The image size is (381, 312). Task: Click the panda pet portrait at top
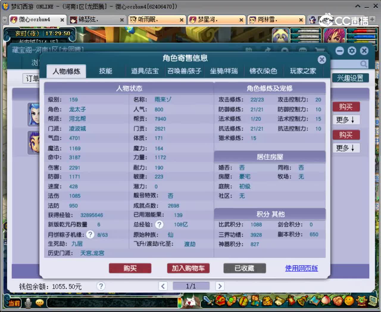[x=281, y=35]
